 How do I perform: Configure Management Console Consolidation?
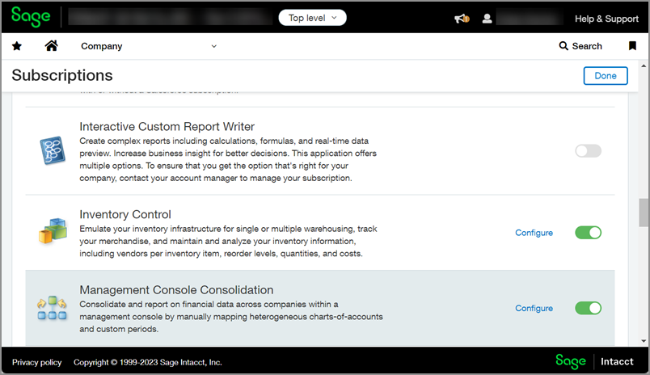[x=534, y=308]
